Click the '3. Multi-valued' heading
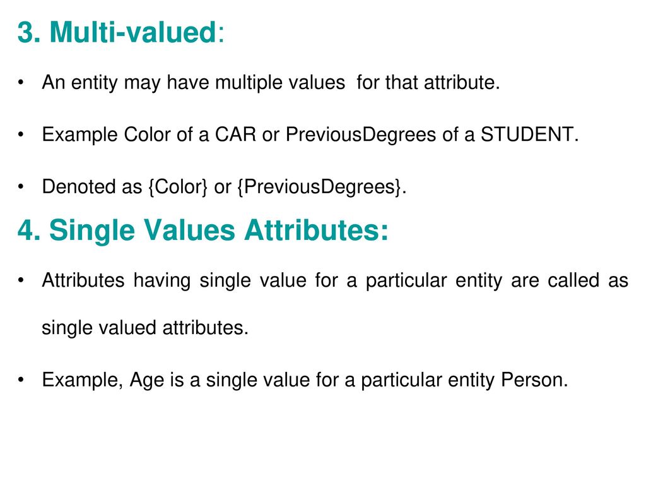The image size is (646, 485). 120,32
